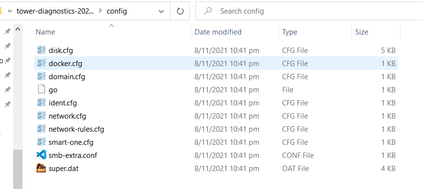Open the address bar history dropdown

(161, 11)
